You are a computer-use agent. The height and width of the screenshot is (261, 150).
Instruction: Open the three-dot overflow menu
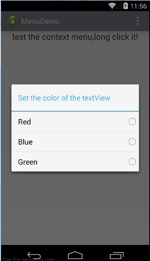(x=138, y=21)
